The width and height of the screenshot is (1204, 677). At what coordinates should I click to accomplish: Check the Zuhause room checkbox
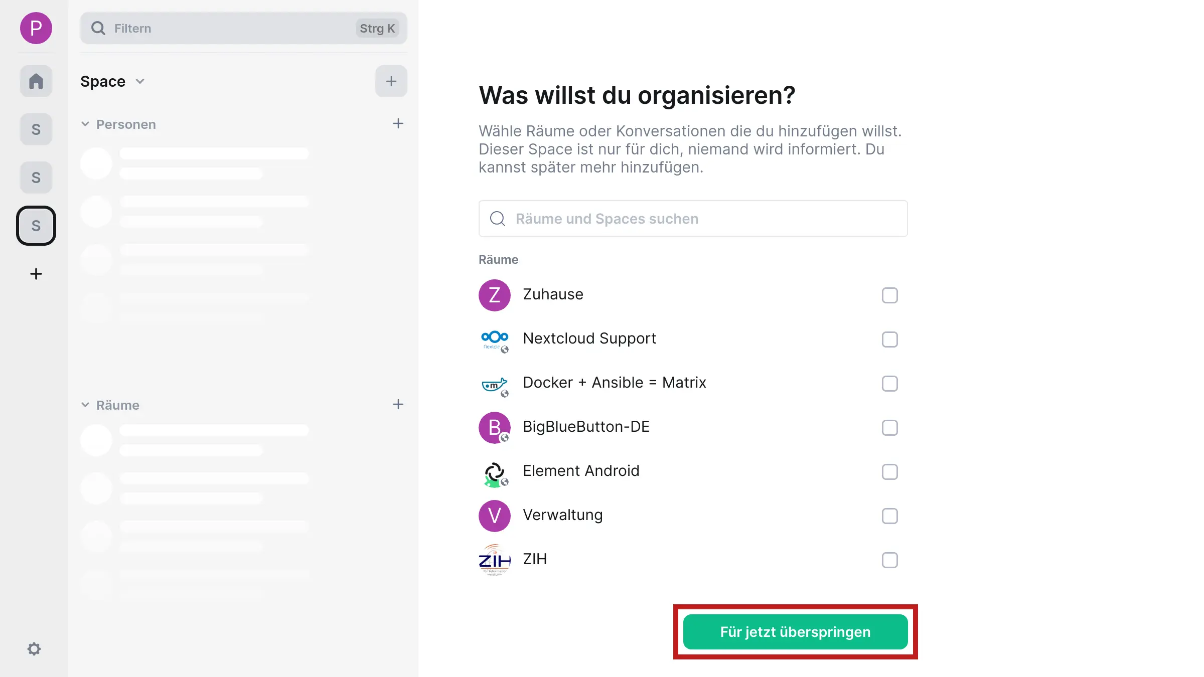(x=890, y=295)
